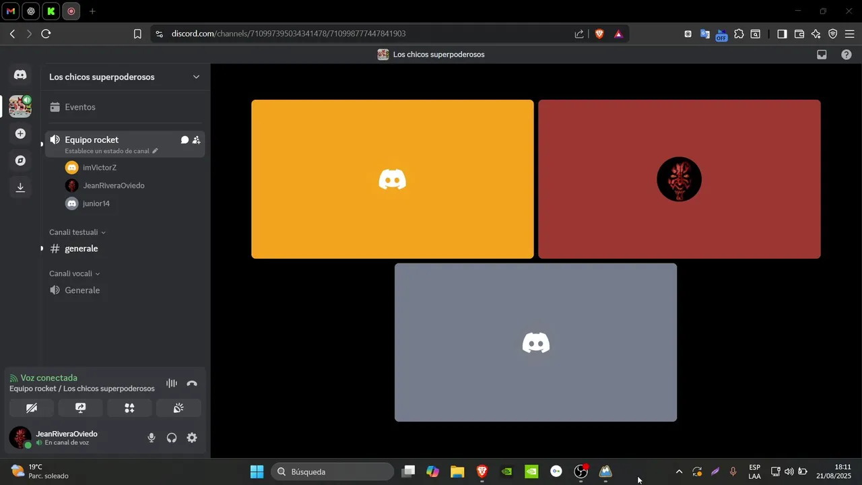
Task: Click Los chicos superpoderosos title bar label
Action: pyautogui.click(x=438, y=55)
